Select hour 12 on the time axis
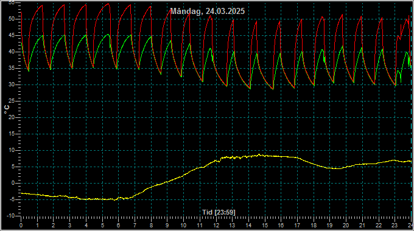This screenshot has width=414, height=231. pos(216,226)
